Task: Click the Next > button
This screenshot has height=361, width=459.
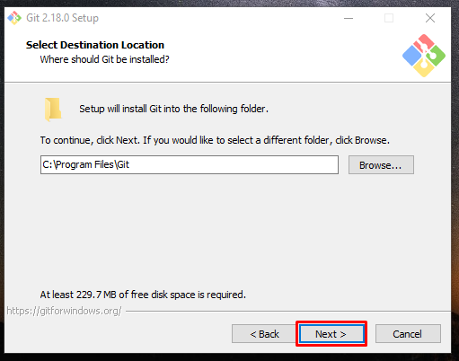Action: [331, 334]
